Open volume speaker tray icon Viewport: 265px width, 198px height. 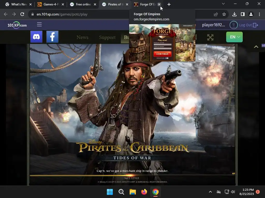click(x=233, y=192)
